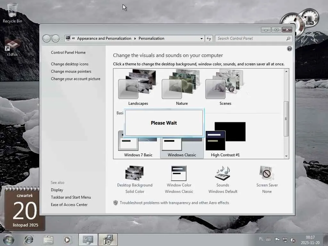Open Control Panel Home link
This screenshot has height=246, width=328.
pyautogui.click(x=68, y=53)
